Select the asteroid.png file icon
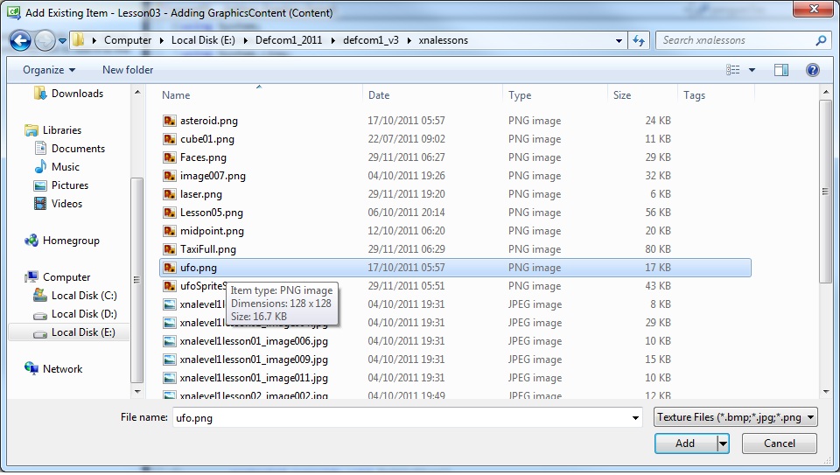This screenshot has width=840, height=475. click(170, 121)
